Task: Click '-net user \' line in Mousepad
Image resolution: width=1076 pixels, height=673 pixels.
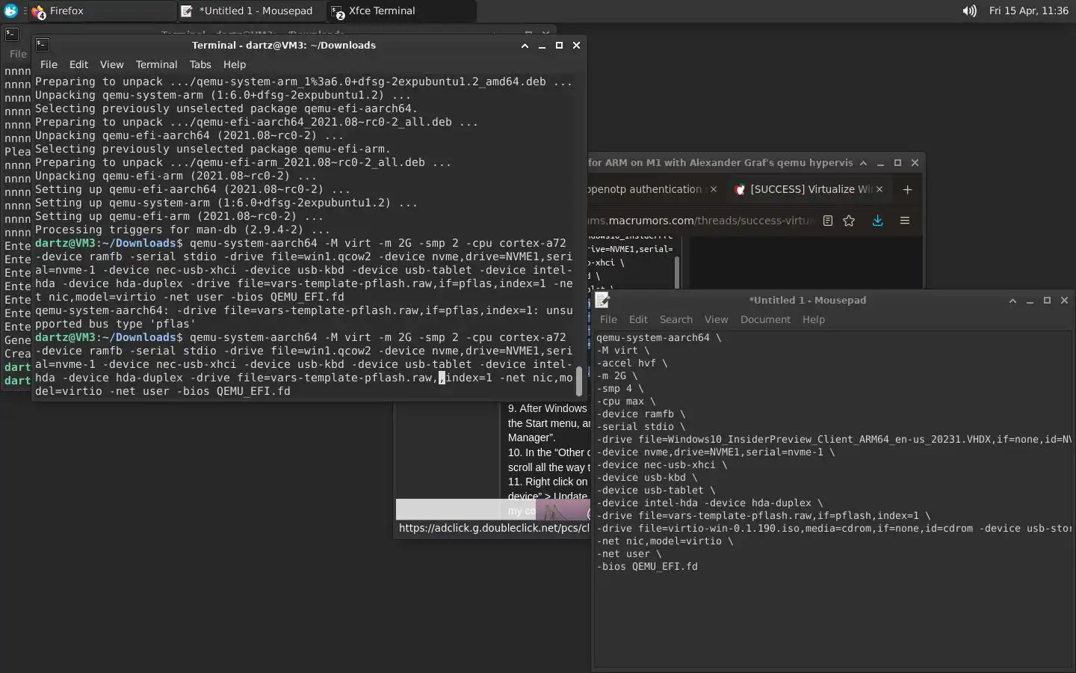Action: point(628,553)
